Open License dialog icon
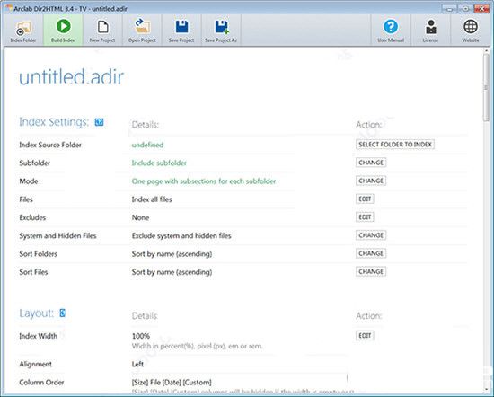Screen dimensions: 494x397 click(430, 31)
